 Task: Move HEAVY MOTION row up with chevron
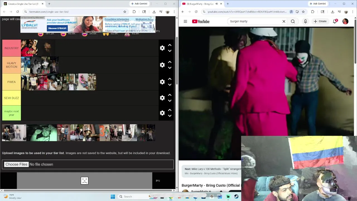click(170, 62)
